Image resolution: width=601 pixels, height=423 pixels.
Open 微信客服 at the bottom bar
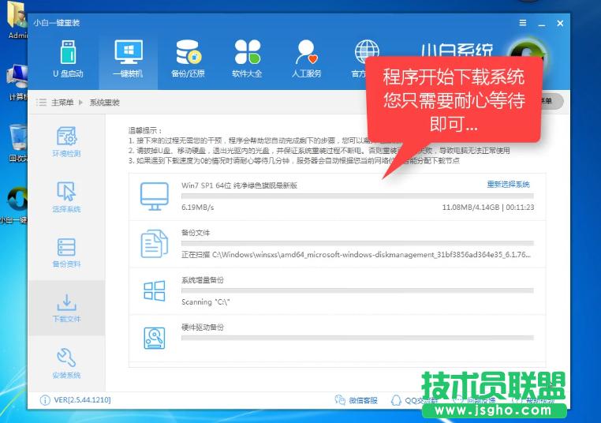356,400
